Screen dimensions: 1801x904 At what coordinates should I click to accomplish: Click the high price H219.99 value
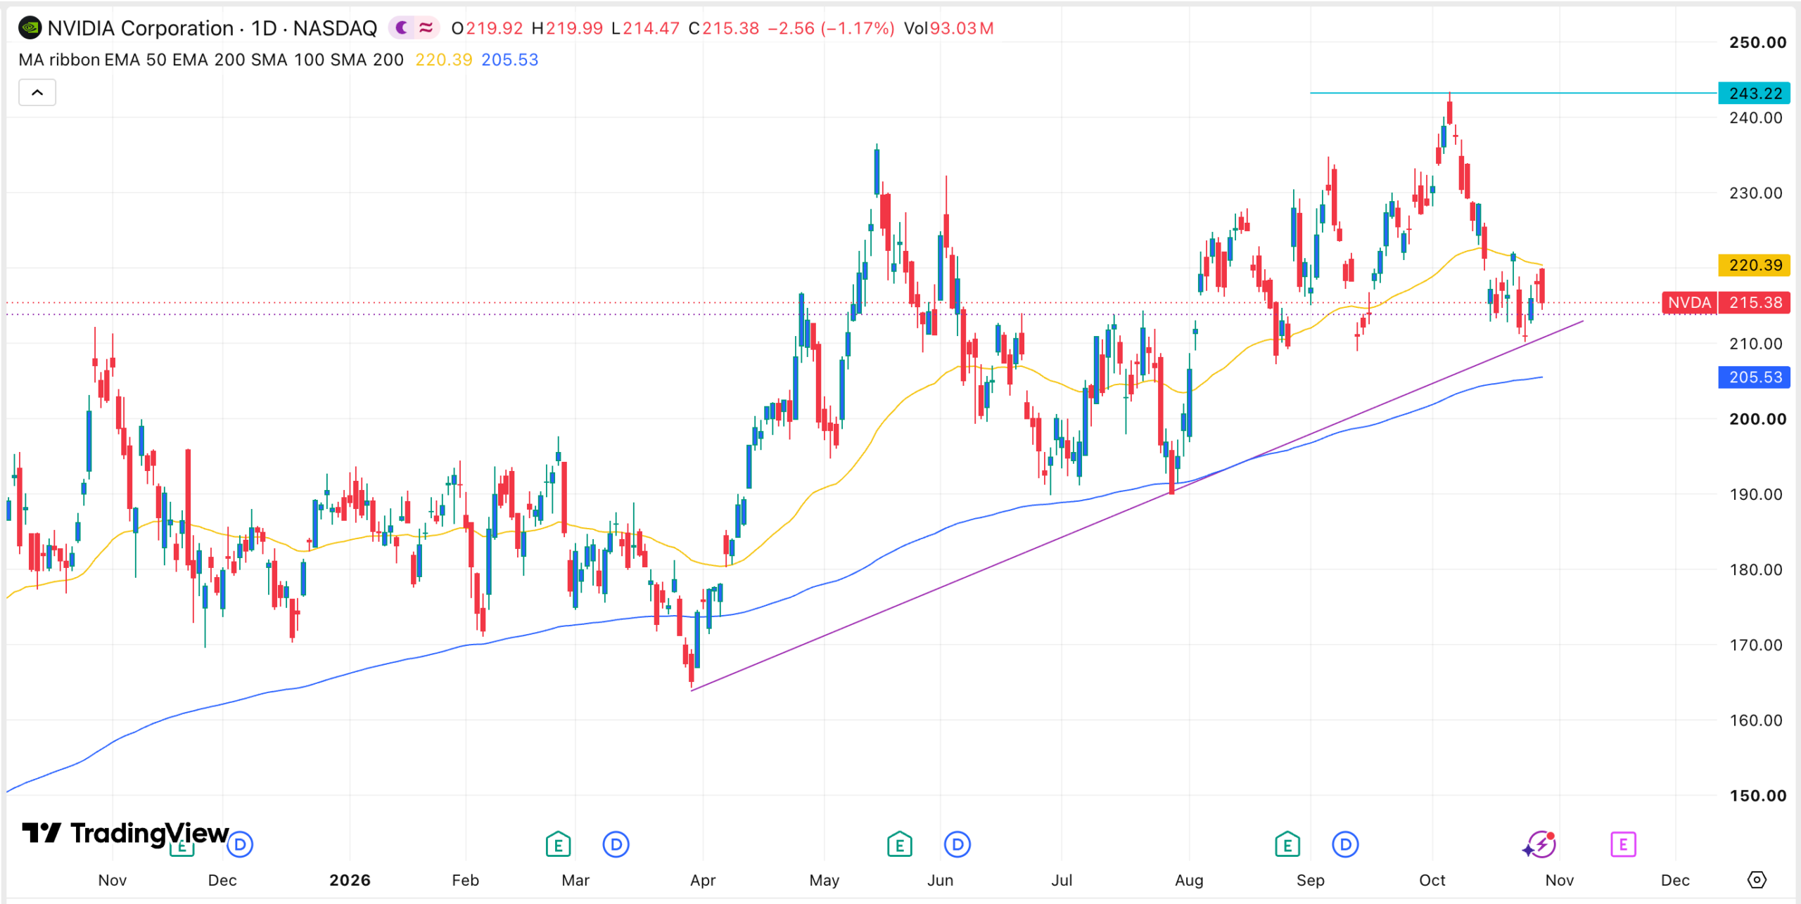[567, 28]
